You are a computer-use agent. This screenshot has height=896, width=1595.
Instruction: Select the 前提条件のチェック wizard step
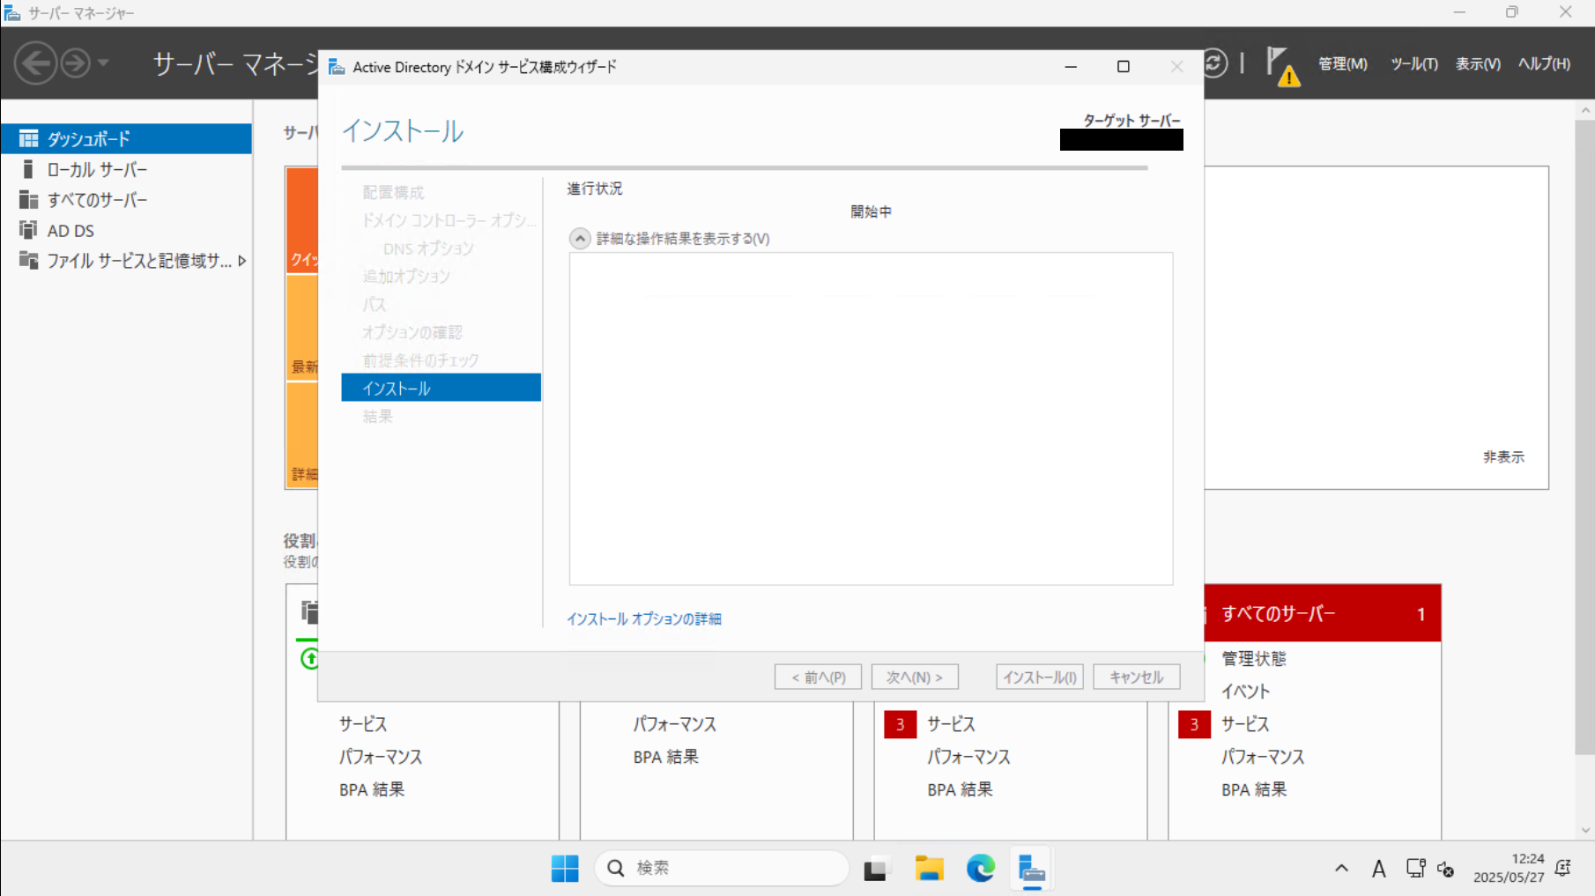coord(420,360)
